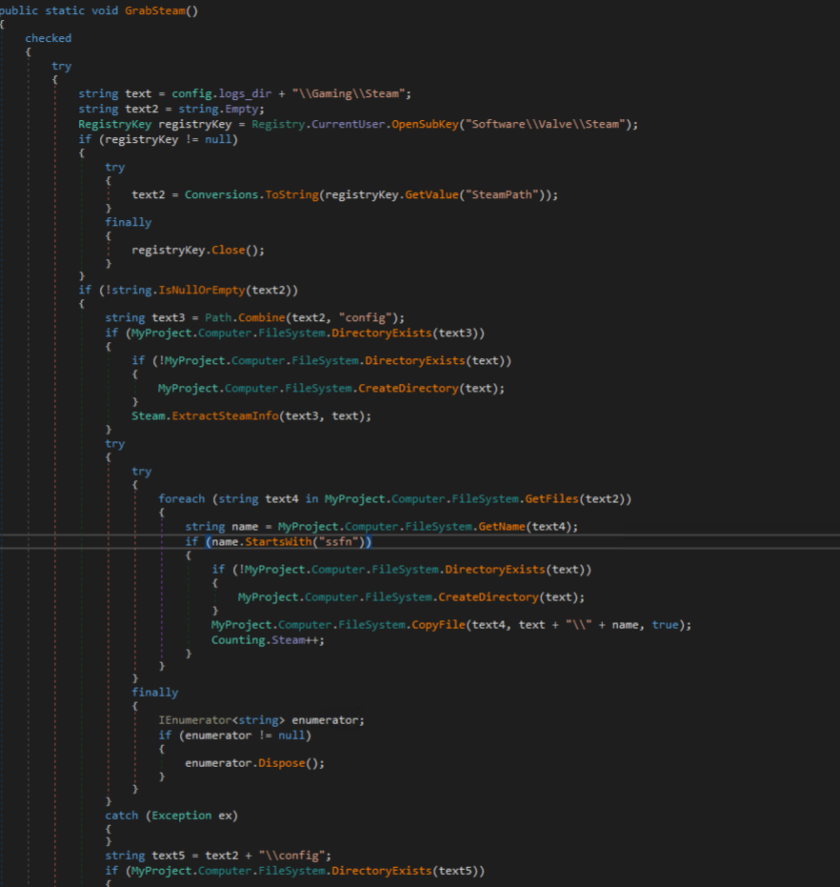Click the CopyFile method call
This screenshot has width=840, height=887.
pos(438,625)
